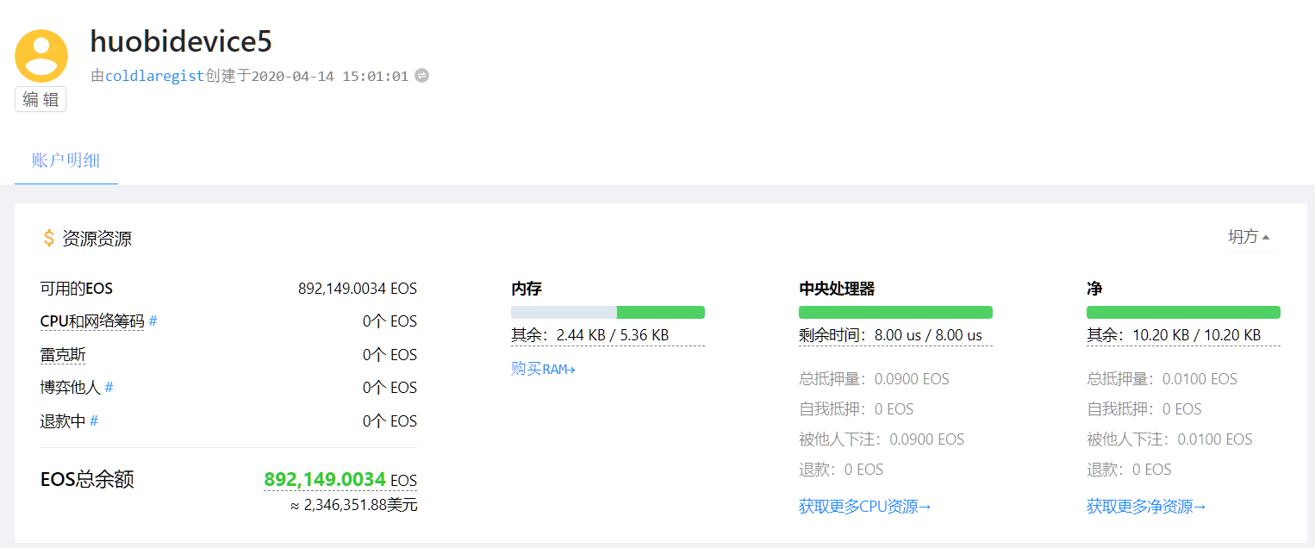Open the 获取更多CPU资源 link
This screenshot has width=1315, height=548.
click(864, 507)
